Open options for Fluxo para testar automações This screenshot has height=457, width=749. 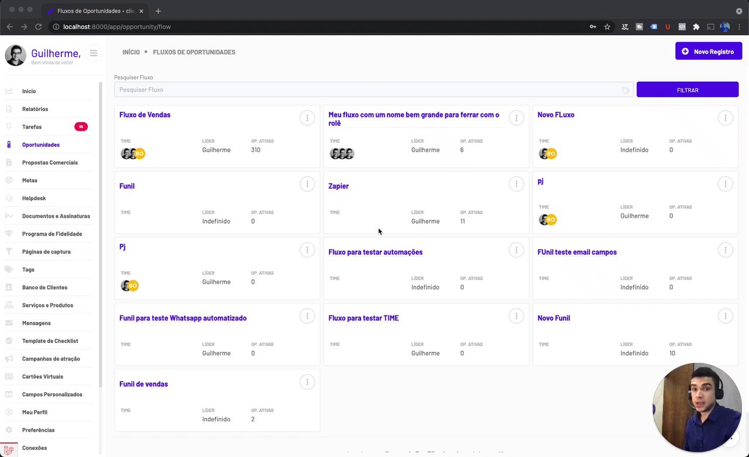pyautogui.click(x=516, y=250)
